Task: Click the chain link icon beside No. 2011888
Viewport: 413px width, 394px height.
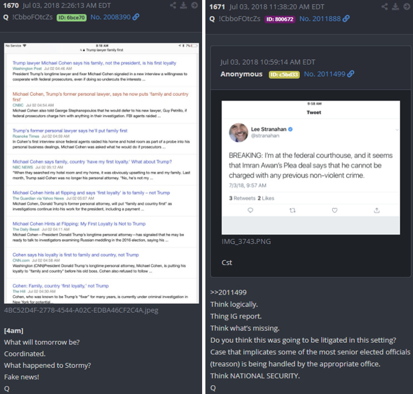Action: tap(346, 18)
